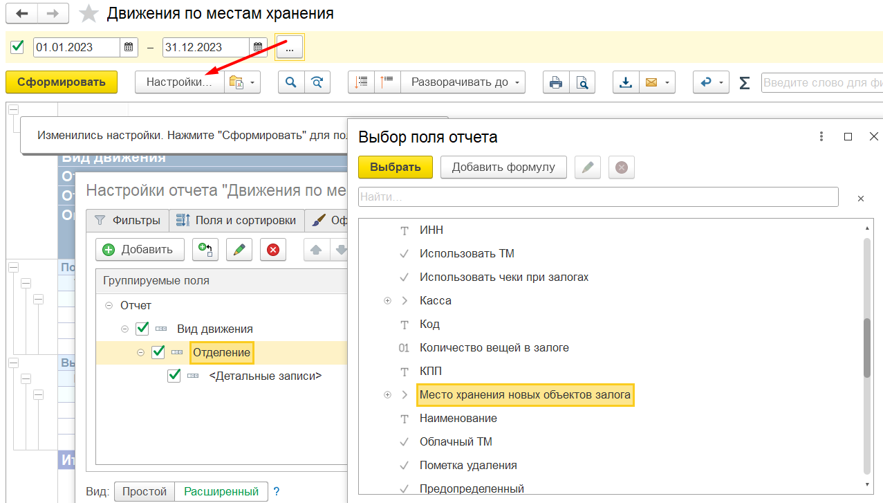The width and height of the screenshot is (883, 503).
Task: Collapse the Отчет tree node
Action: (109, 305)
